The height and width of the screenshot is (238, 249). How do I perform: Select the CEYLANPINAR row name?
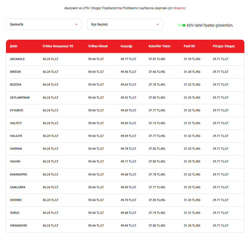click(x=20, y=98)
